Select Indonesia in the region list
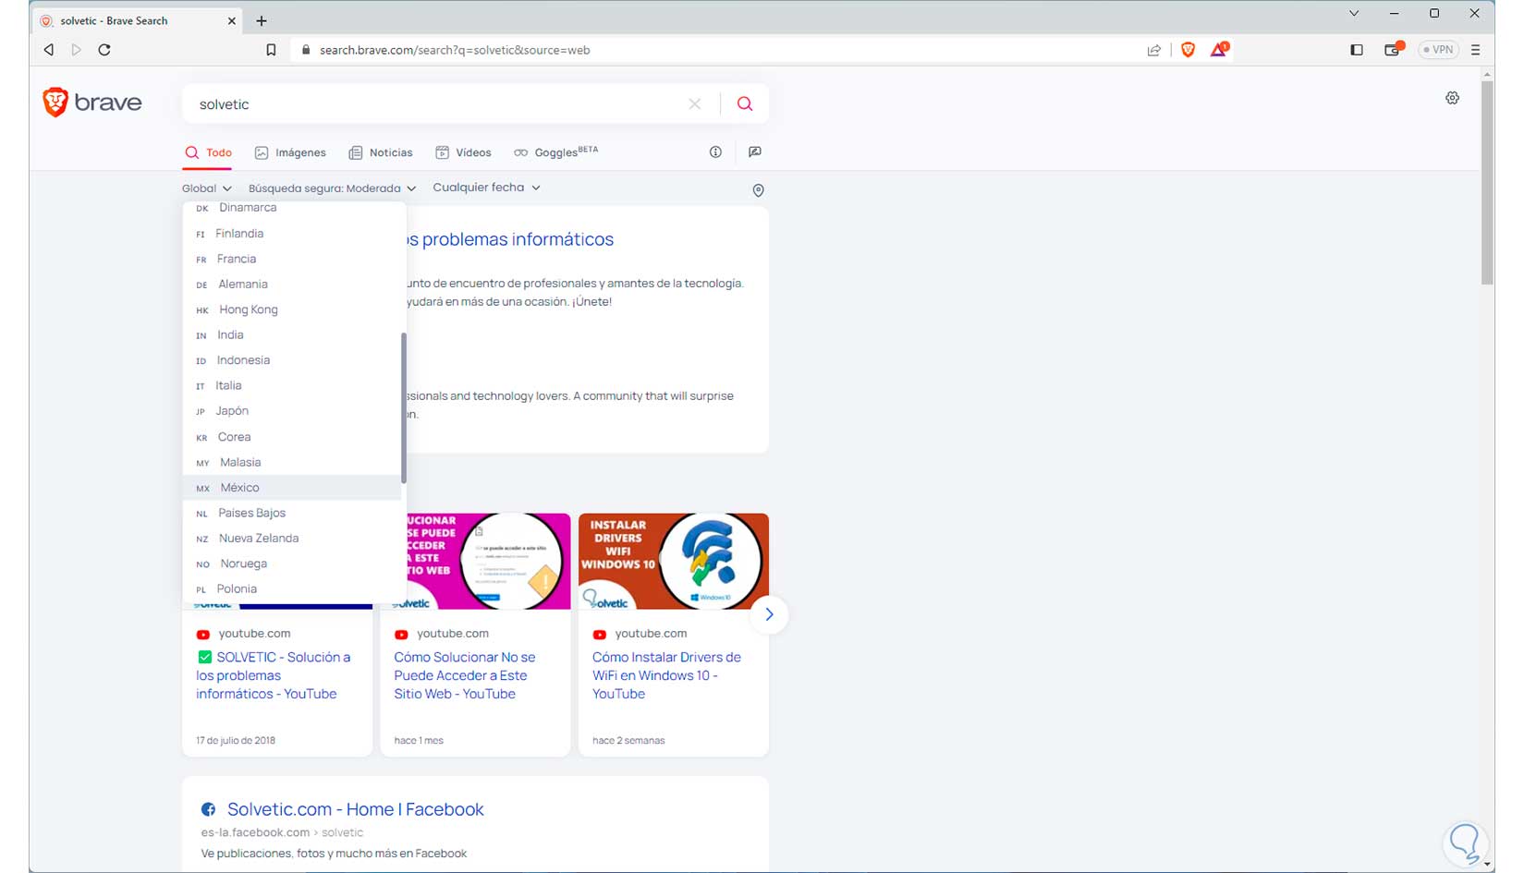The width and height of the screenshot is (1524, 873). pyautogui.click(x=294, y=360)
